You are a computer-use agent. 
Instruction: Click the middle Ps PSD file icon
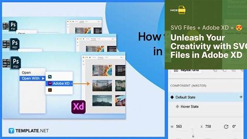(15, 44)
